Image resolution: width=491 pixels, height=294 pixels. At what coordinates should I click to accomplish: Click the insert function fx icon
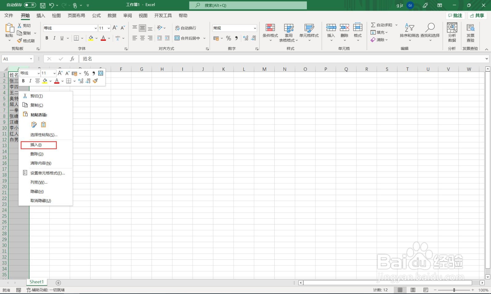click(72, 59)
